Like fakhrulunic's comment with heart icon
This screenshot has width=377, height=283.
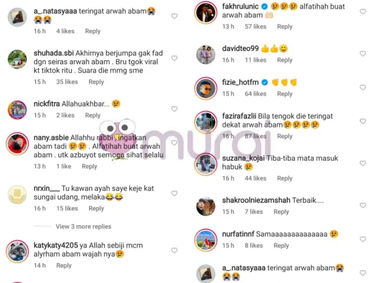tap(363, 11)
